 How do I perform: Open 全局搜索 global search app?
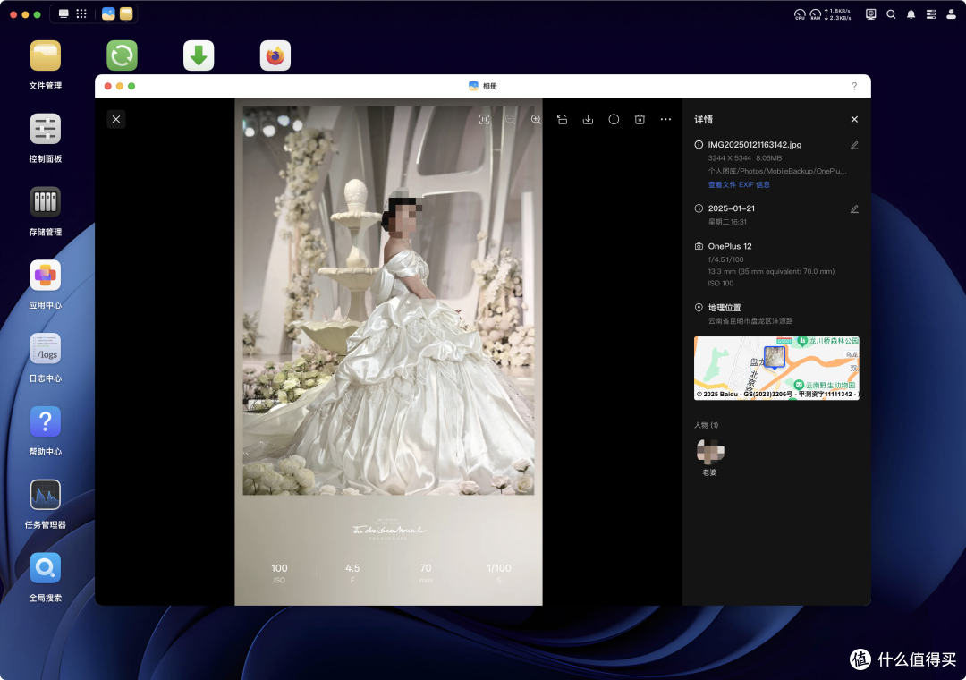tap(45, 578)
